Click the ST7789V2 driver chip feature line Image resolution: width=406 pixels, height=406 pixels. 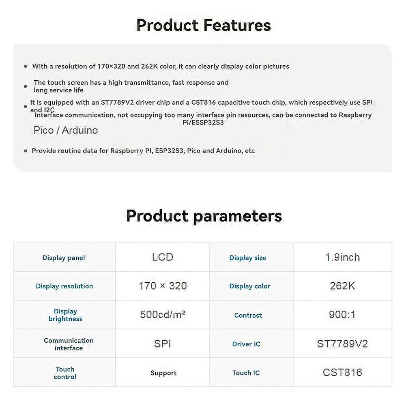click(x=201, y=103)
